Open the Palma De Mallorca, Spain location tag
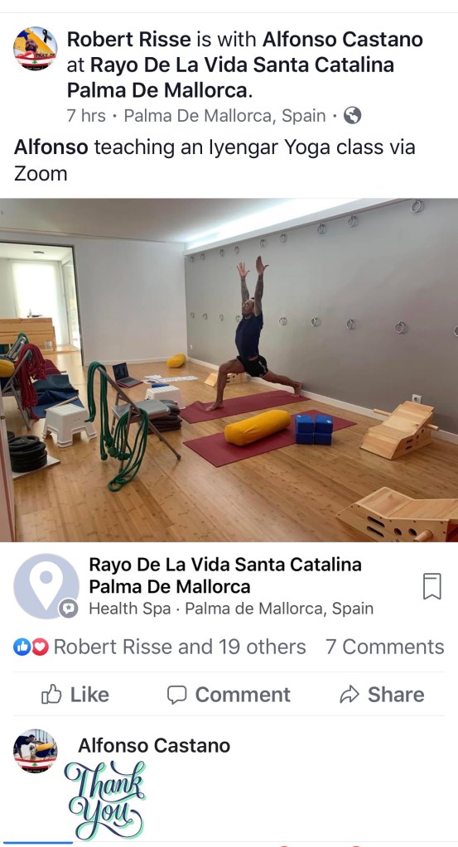 (225, 116)
